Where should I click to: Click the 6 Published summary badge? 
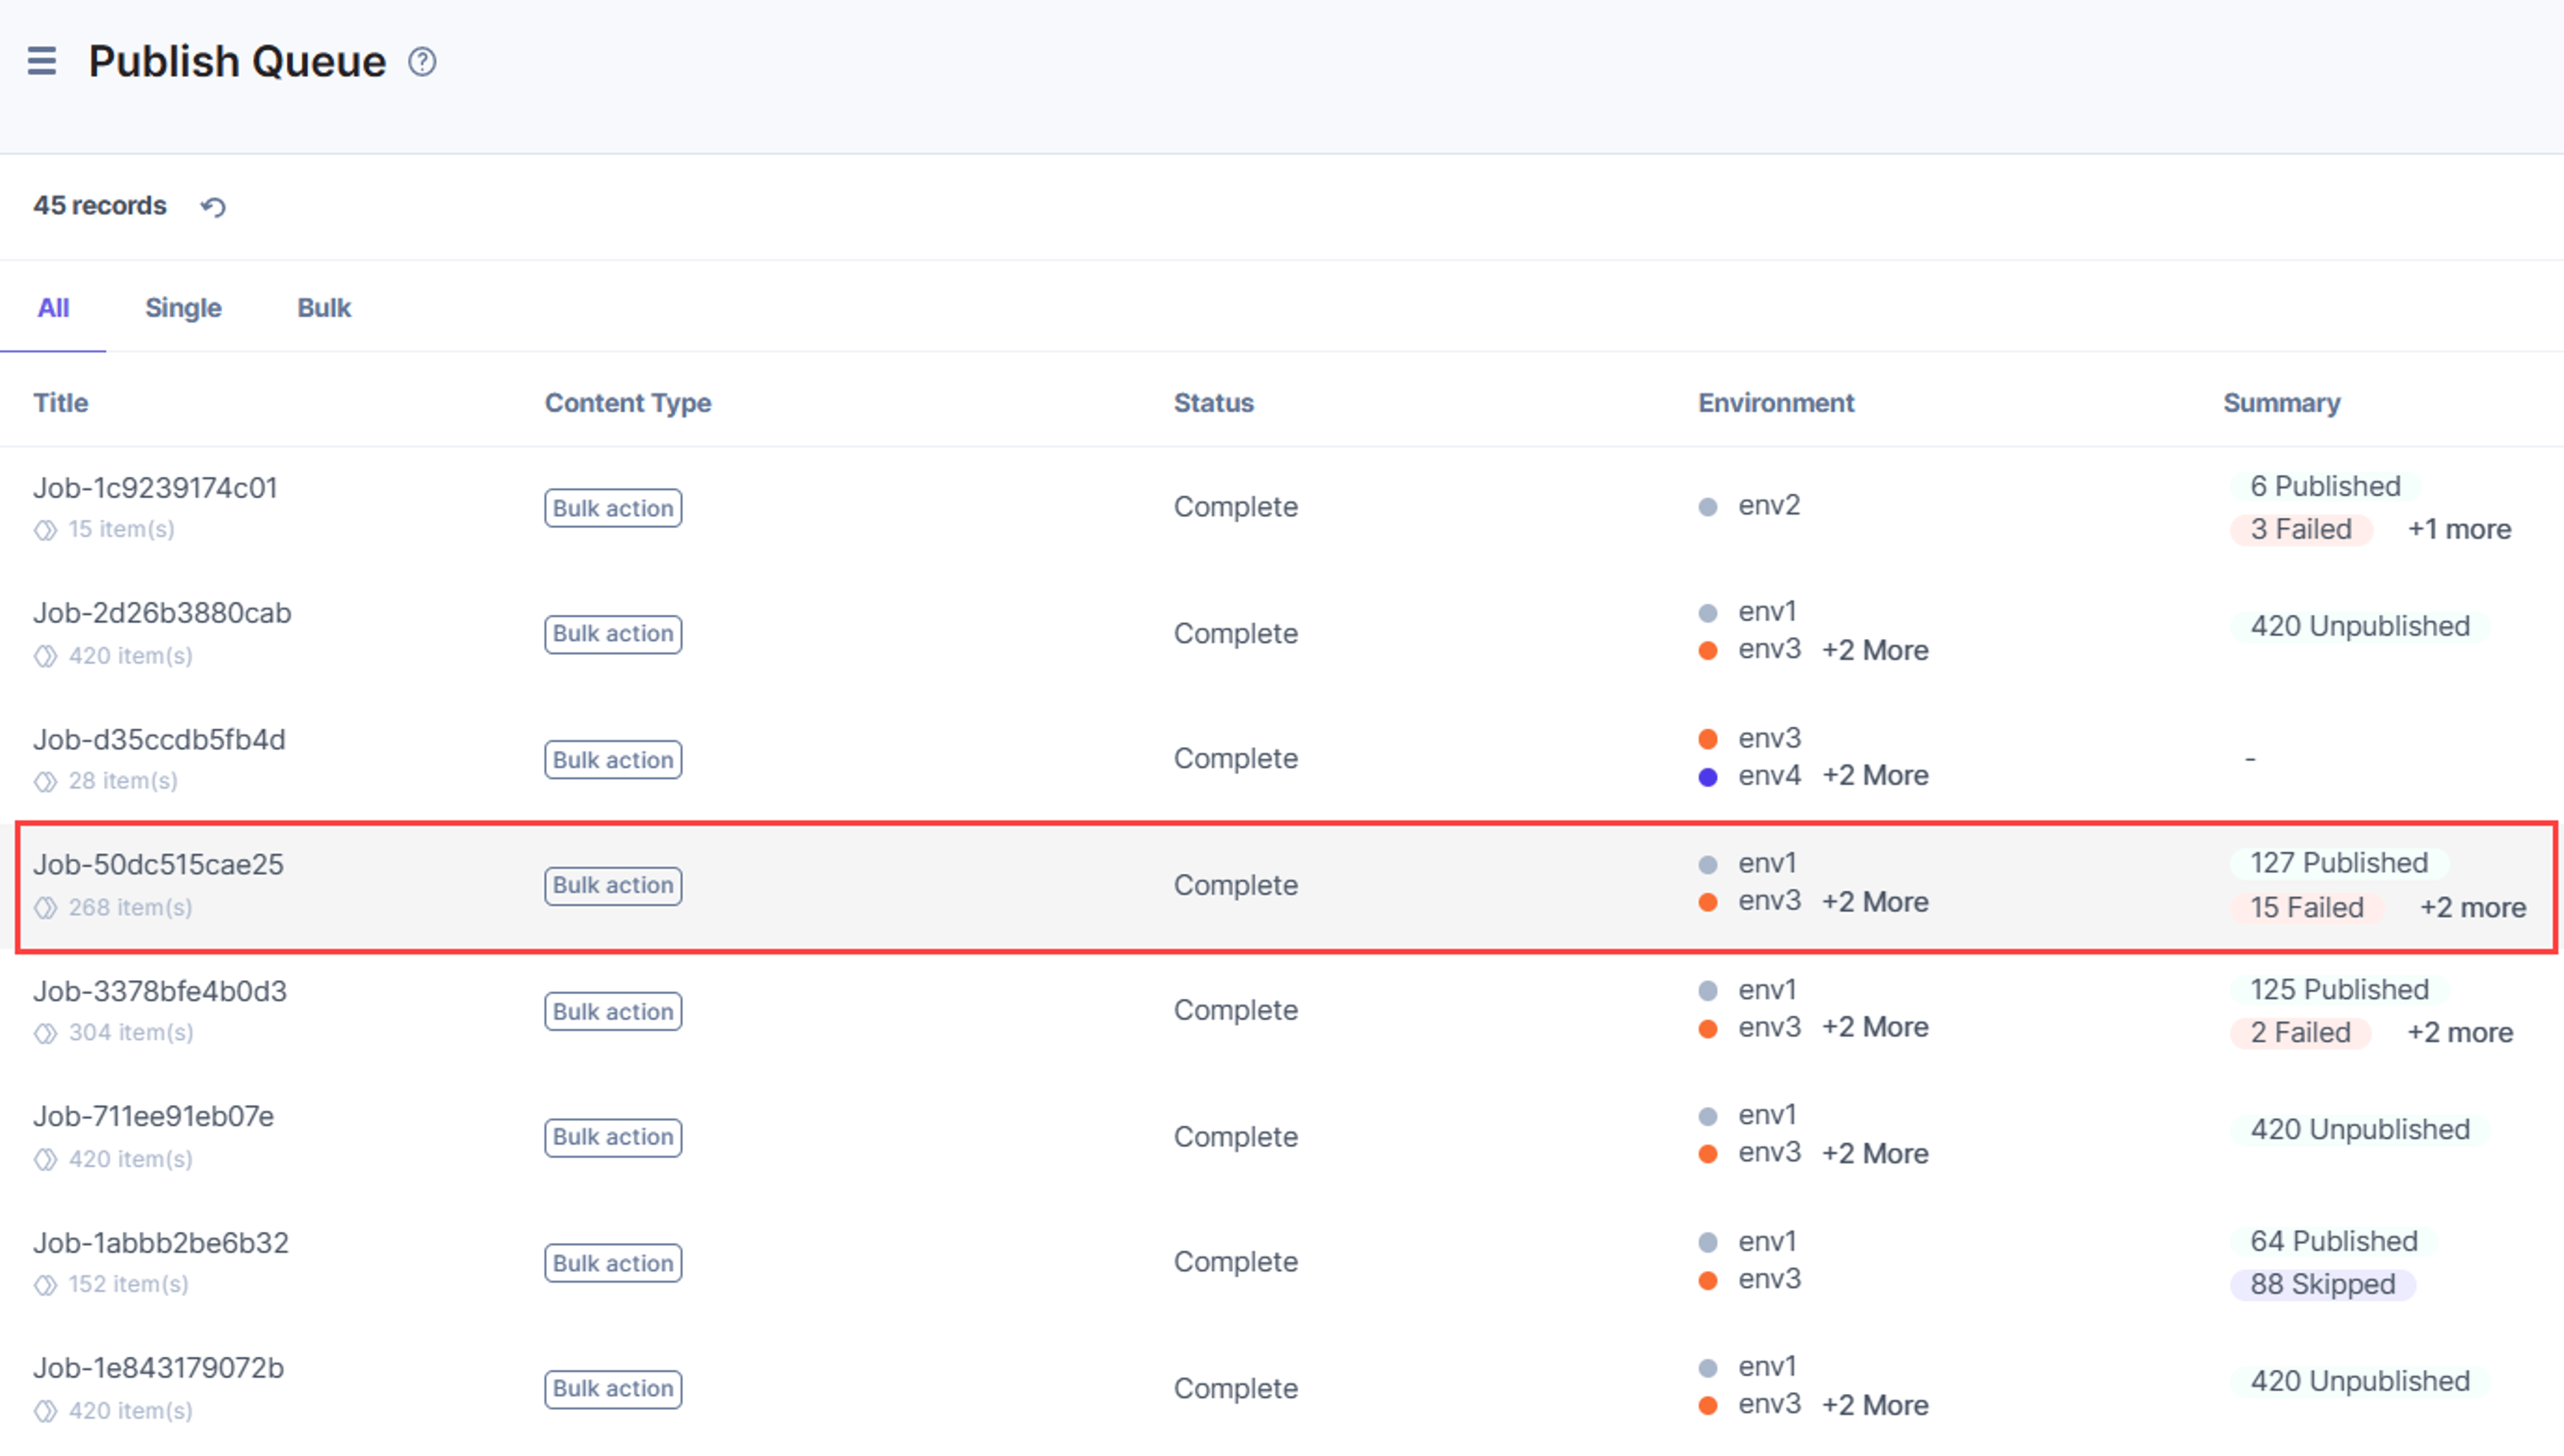(2325, 486)
